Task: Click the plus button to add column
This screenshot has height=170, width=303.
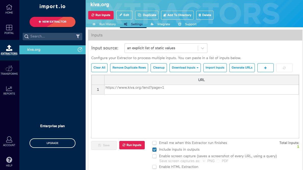Action: (x=265, y=68)
